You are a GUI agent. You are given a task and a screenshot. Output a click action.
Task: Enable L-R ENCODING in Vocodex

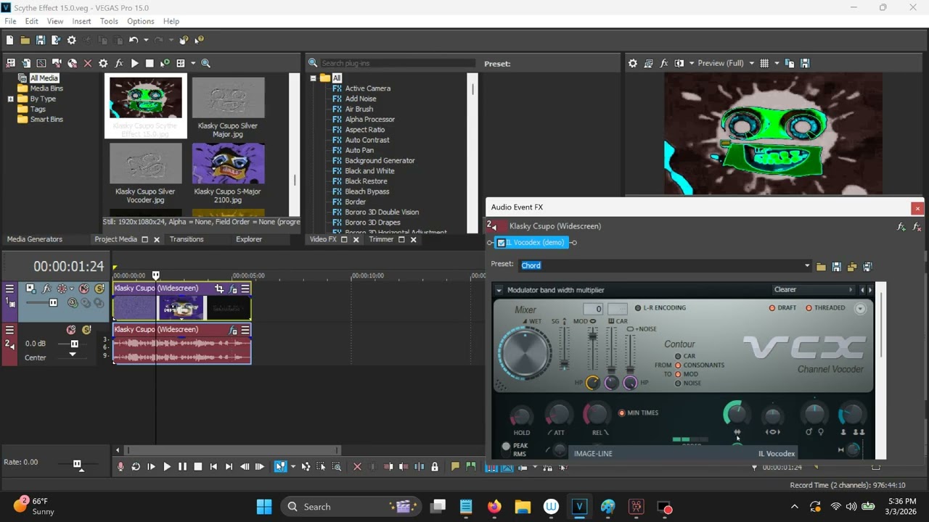pyautogui.click(x=638, y=308)
